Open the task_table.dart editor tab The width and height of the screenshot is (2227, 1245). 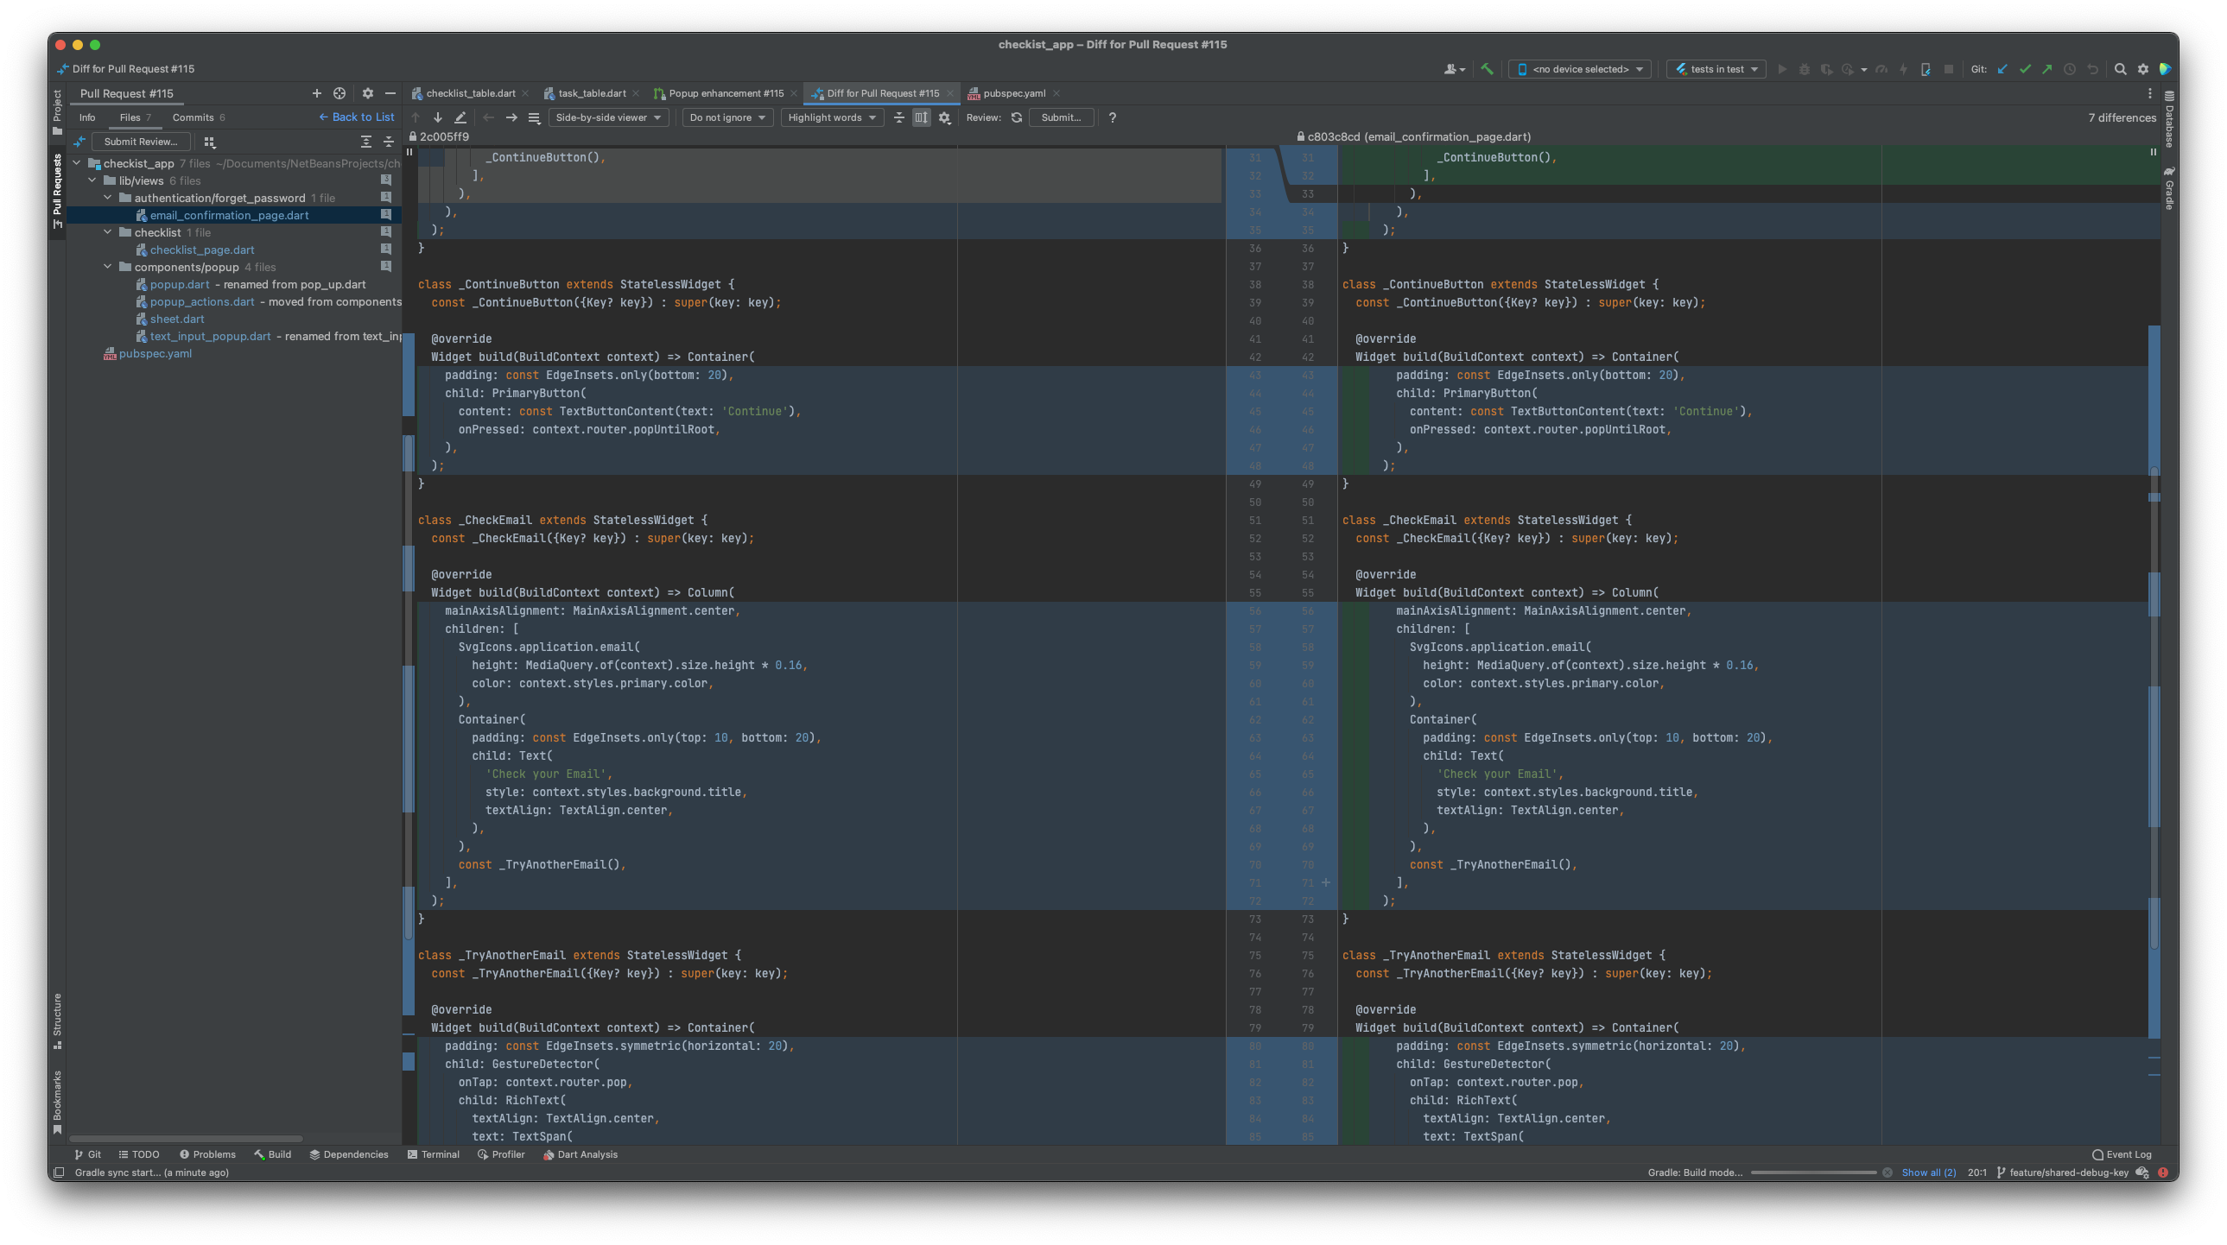click(594, 93)
